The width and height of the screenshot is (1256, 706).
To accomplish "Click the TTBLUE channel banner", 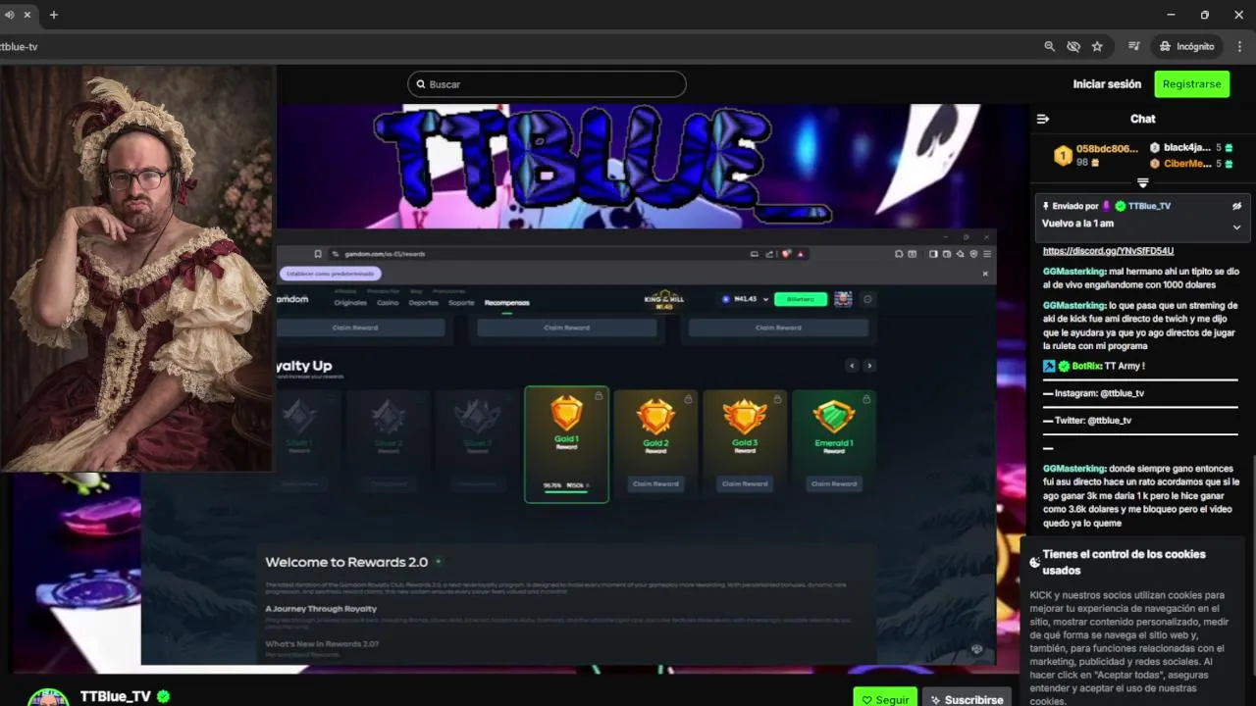I will point(602,165).
